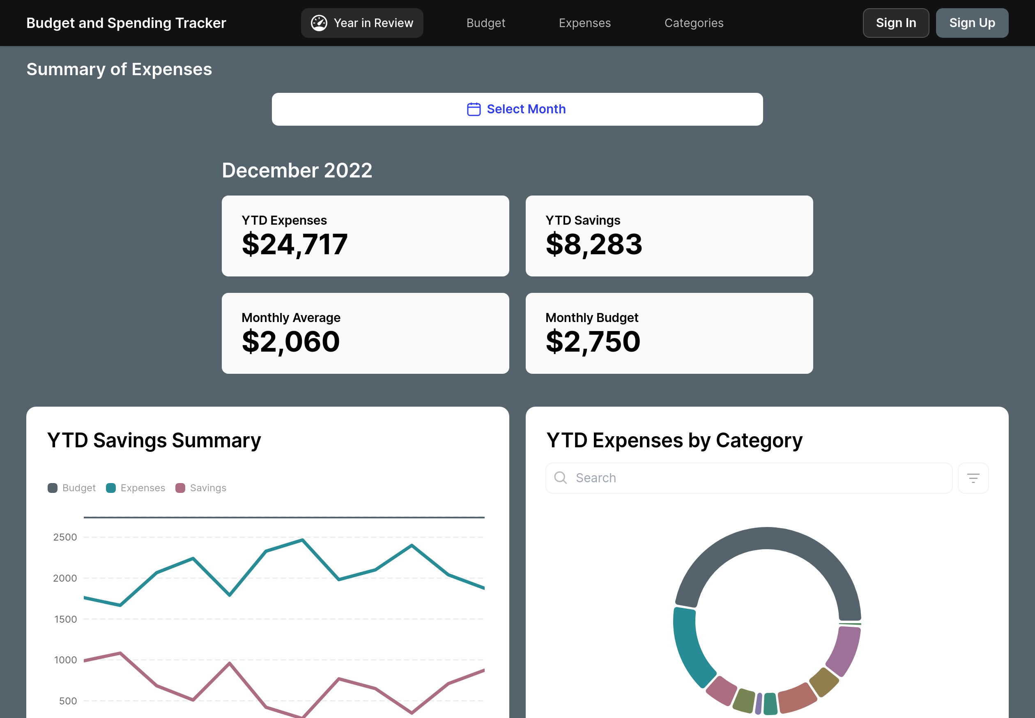
Task: Switch to the Categories page
Action: tap(694, 23)
